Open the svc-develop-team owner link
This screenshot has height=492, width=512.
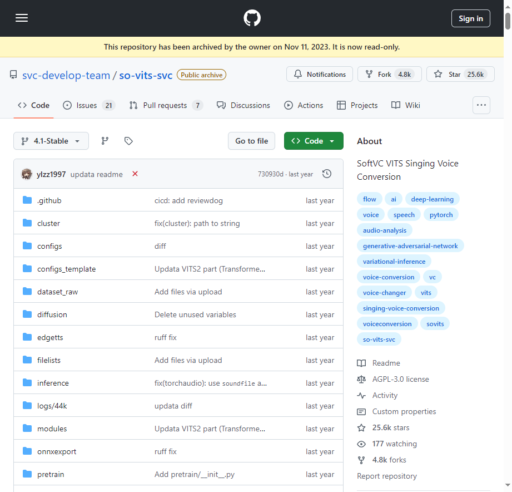66,75
